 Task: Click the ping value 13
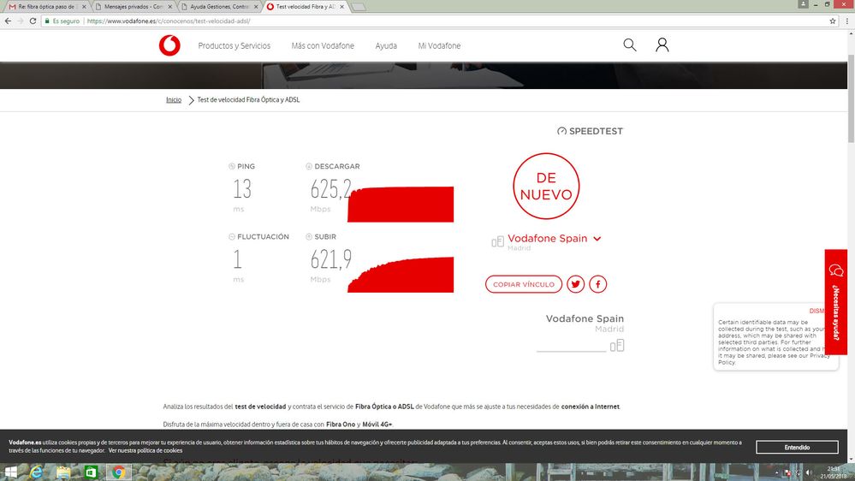click(242, 189)
